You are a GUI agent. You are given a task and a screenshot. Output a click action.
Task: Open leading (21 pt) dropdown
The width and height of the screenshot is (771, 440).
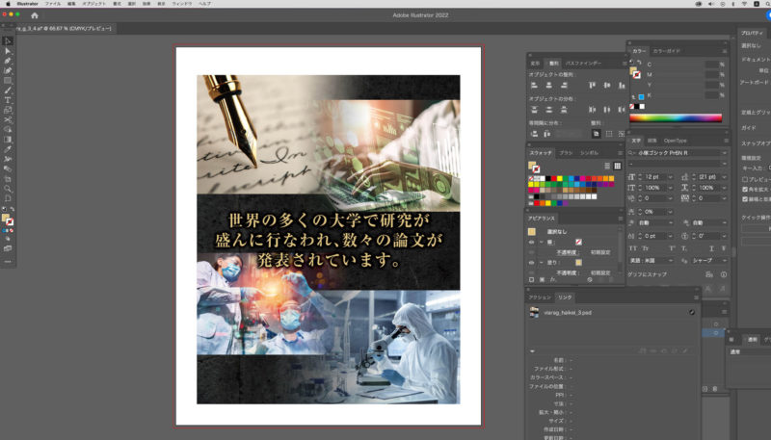tap(724, 177)
